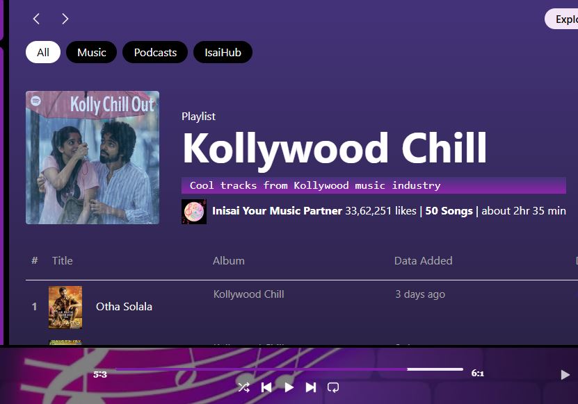Screen dimensions: 578x404
Task: Click the play icon at the bottom right
Action: tap(565, 375)
